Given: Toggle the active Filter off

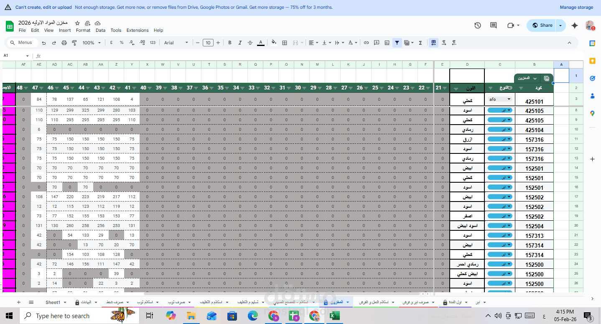Looking at the screenshot, I should coord(397,42).
